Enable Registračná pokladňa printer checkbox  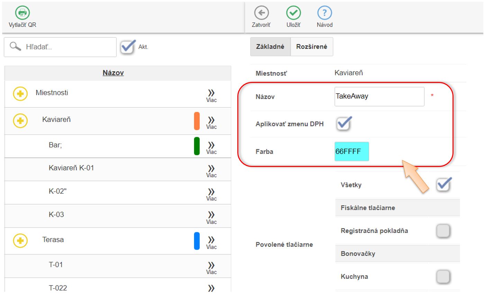pyautogui.click(x=444, y=231)
